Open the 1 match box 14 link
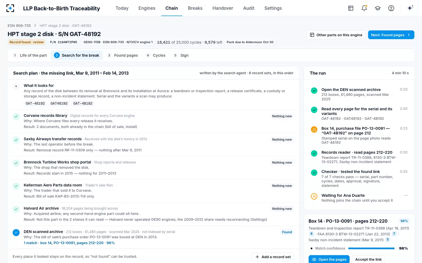The width and height of the screenshot is (422, 263). [x=69, y=243]
